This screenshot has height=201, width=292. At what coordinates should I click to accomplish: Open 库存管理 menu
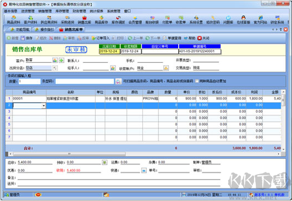tap(62, 11)
